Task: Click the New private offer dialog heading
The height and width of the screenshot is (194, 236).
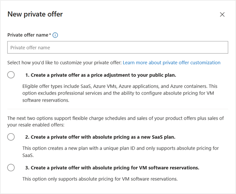Action: pyautogui.click(x=35, y=15)
